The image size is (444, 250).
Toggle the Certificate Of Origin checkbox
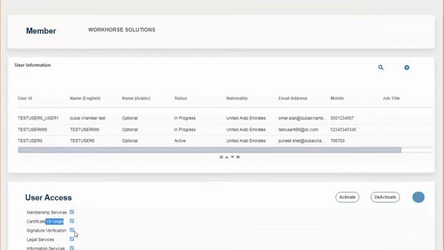[72, 221]
